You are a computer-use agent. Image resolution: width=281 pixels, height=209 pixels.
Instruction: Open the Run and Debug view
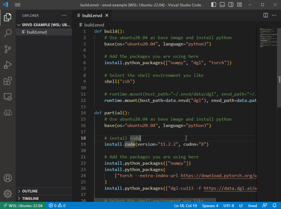(x=7, y=65)
